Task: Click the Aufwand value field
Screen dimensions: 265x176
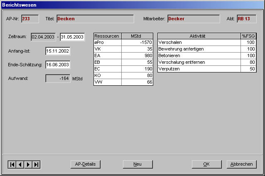Action: (58, 78)
